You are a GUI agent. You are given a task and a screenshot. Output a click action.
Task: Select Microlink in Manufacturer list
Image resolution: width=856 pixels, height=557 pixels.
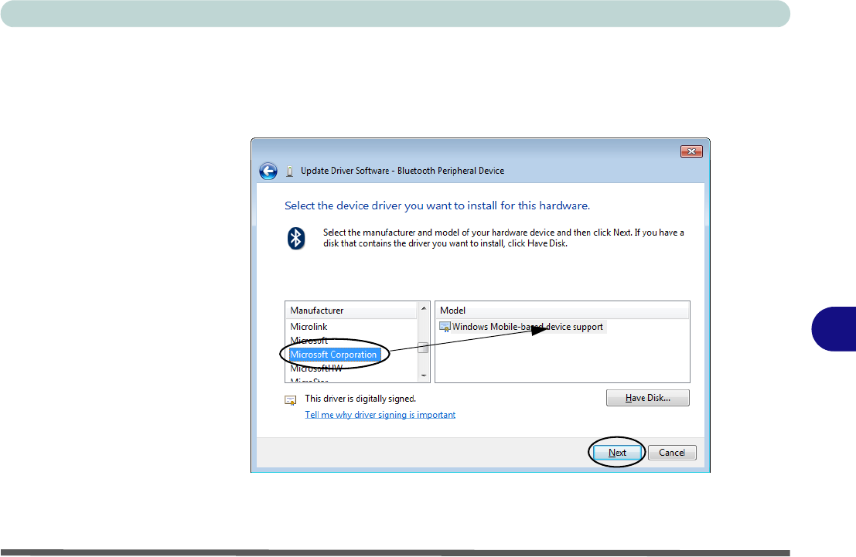click(x=309, y=327)
